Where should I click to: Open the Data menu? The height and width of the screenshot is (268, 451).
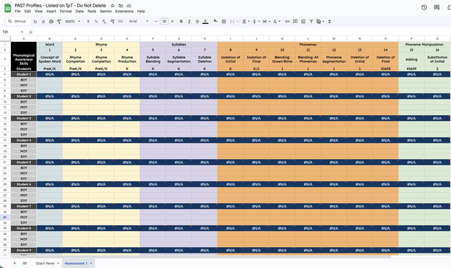pos(79,11)
